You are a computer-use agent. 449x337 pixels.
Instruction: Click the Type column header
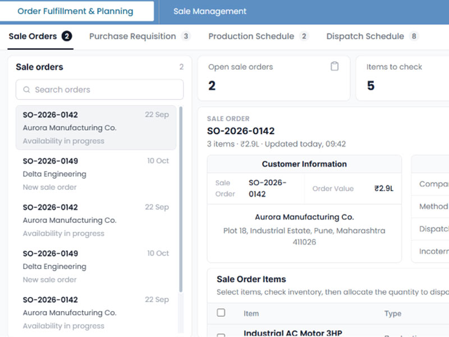coord(392,313)
